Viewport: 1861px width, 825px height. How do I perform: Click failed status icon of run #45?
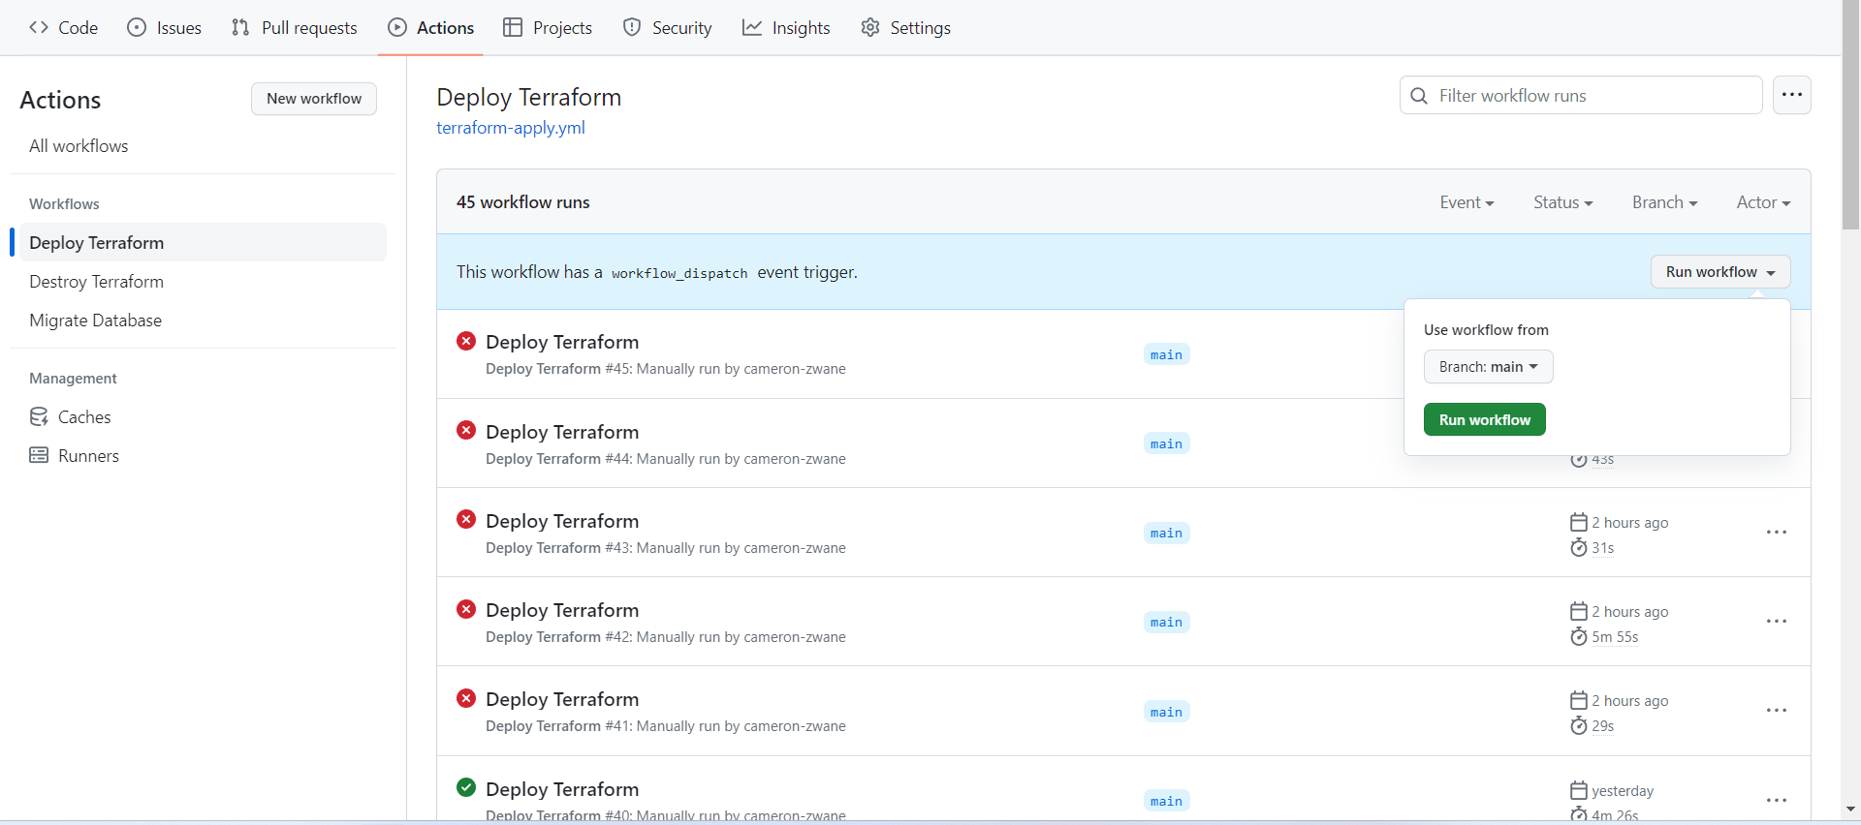coord(466,341)
